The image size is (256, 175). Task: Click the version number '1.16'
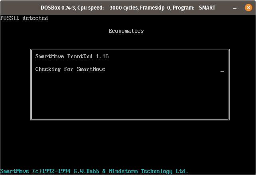point(102,56)
